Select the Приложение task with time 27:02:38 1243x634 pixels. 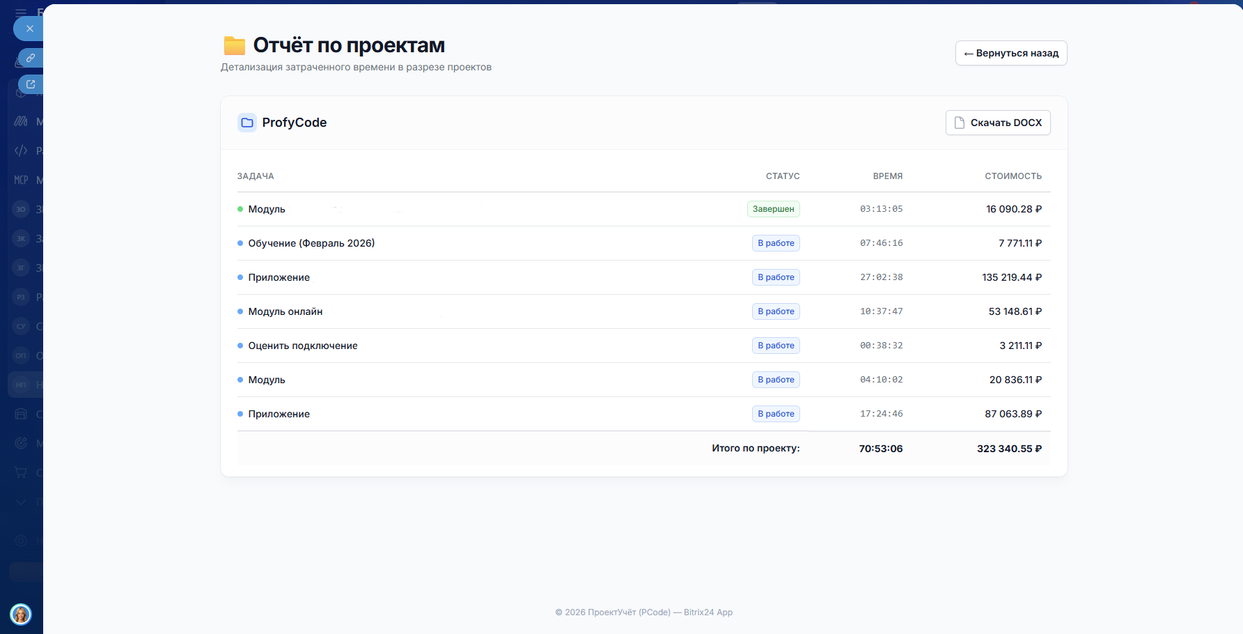[279, 277]
